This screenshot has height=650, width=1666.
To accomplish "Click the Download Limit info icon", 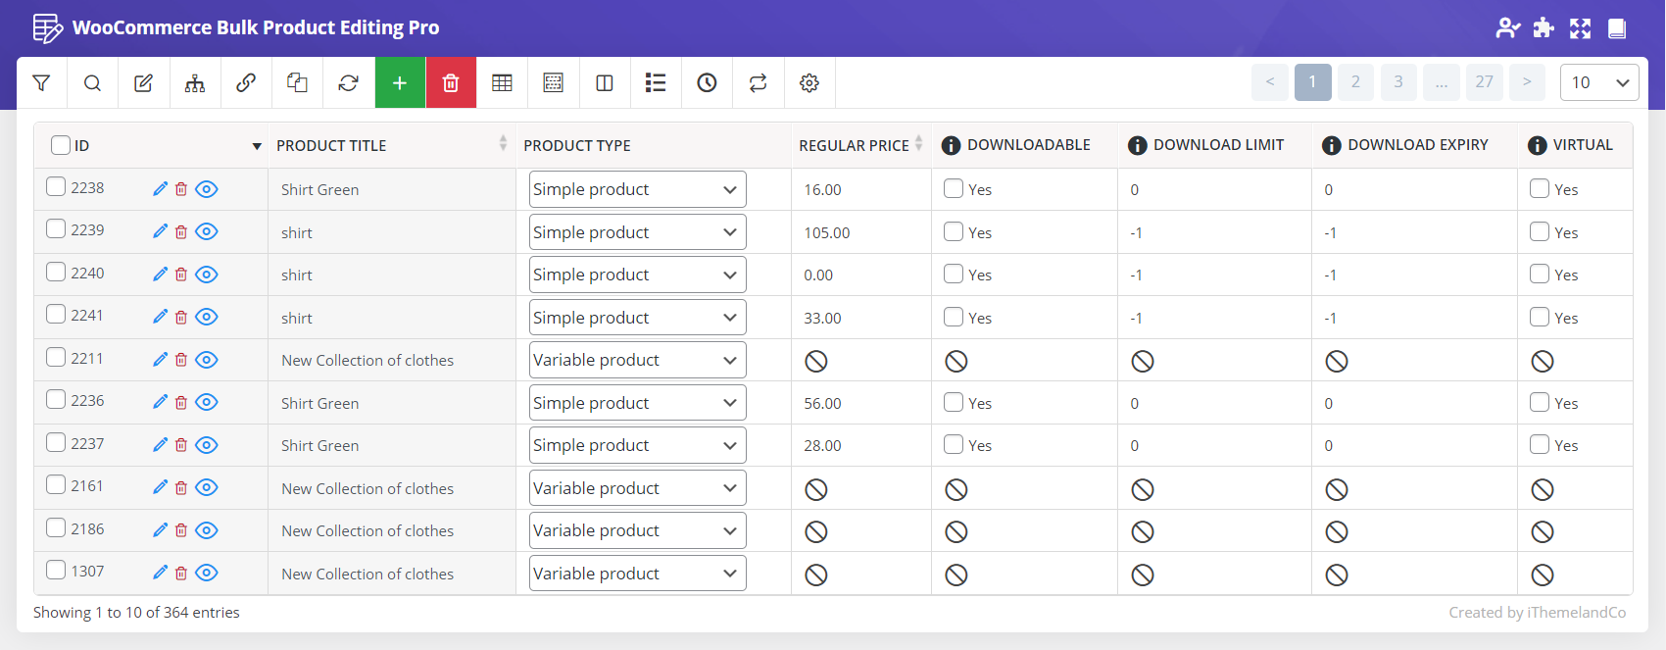I will click(1137, 145).
